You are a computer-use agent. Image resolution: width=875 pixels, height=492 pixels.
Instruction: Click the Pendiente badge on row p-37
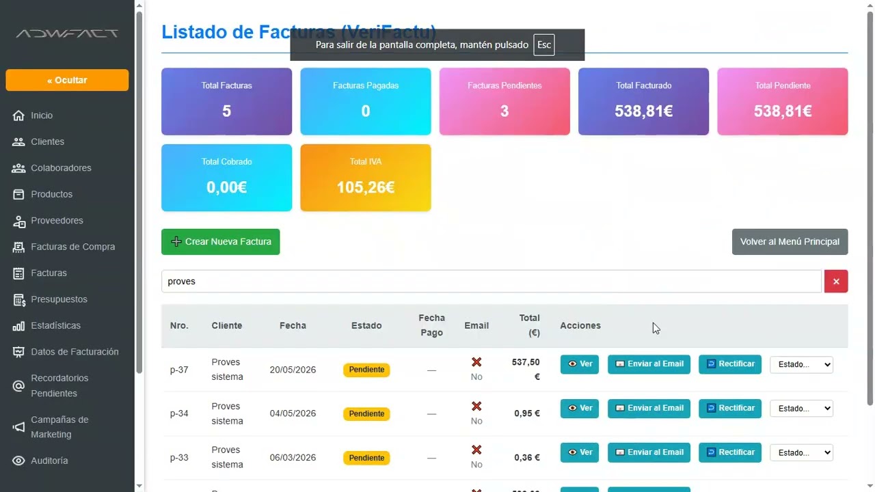pos(366,370)
